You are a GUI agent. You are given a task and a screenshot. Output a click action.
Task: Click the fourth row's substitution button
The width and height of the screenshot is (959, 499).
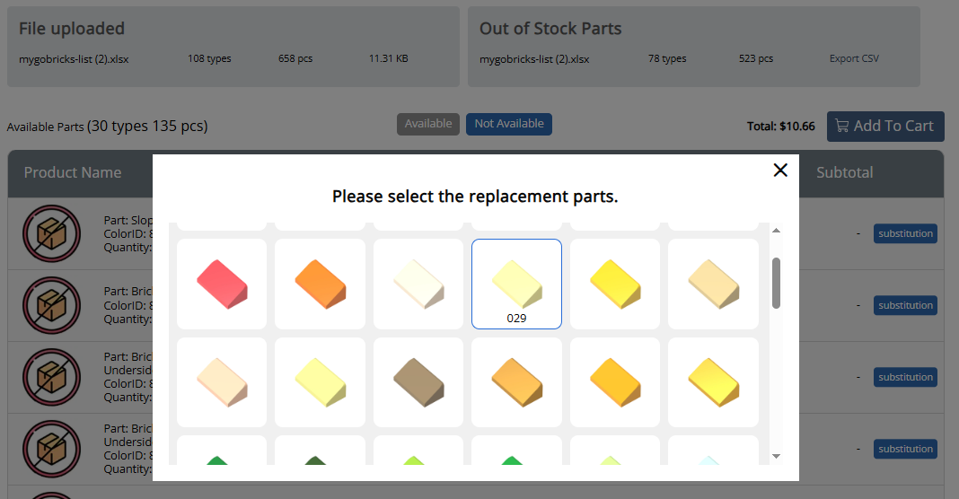point(905,449)
